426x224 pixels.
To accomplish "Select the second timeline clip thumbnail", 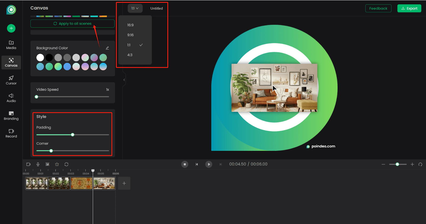I will (59, 183).
